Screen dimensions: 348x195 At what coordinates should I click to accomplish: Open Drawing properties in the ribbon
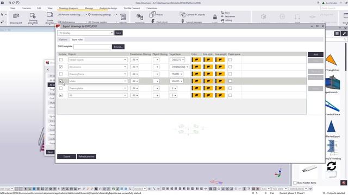pyautogui.click(x=33, y=16)
